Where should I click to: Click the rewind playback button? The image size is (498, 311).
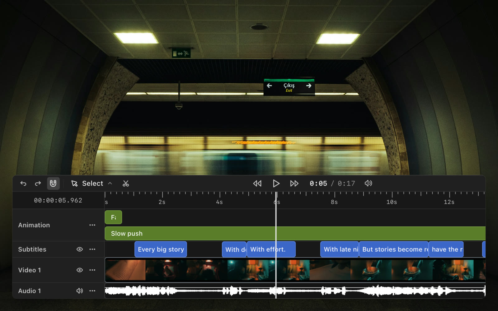[257, 183]
